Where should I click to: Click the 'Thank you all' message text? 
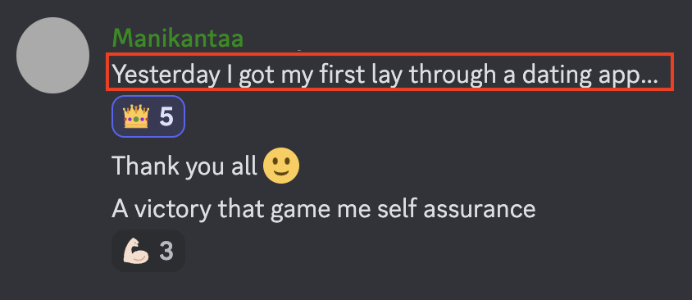185,166
